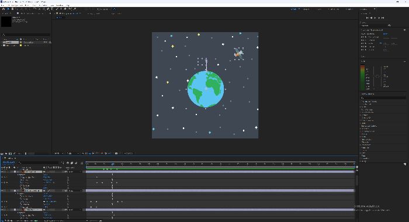The image size is (409, 222).
Task: Toggle Scale stopwatch on first layer
Action: (21, 183)
